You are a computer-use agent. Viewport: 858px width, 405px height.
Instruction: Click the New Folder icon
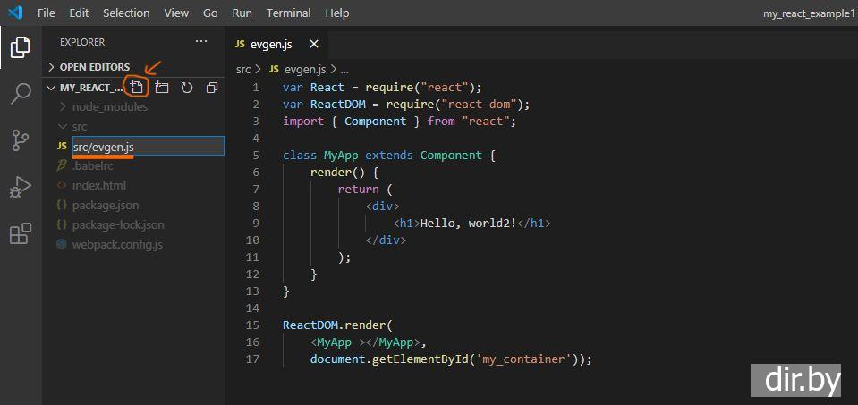(x=162, y=88)
